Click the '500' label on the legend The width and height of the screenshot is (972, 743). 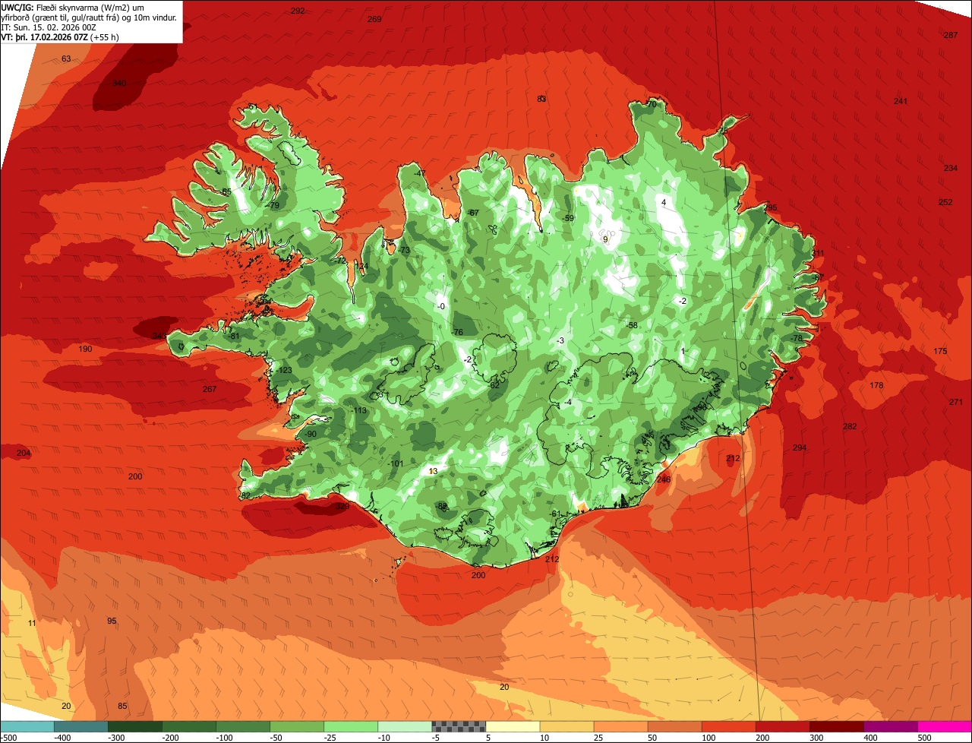924,738
